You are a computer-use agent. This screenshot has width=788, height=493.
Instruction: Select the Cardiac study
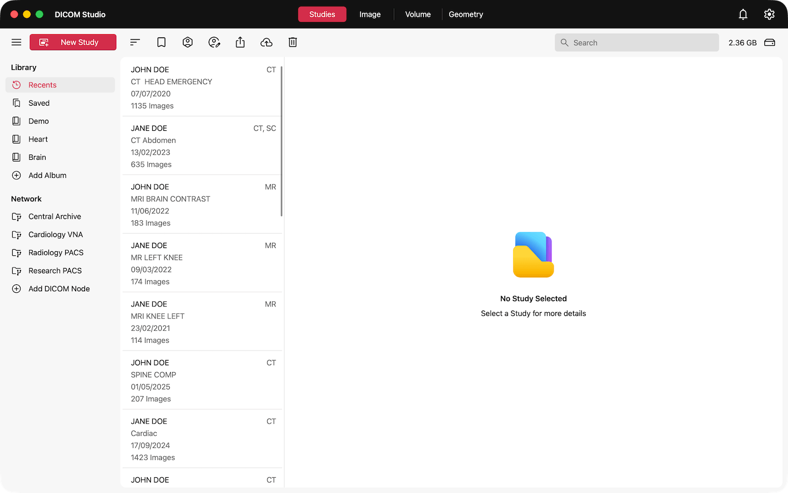click(x=202, y=439)
